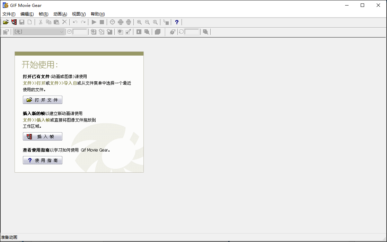Click the cut scissors icon

click(x=41, y=22)
